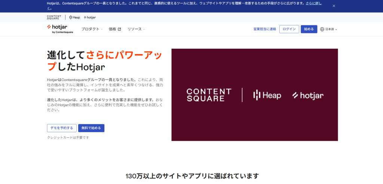Click the 130万以上のサイト heading text
This screenshot has height=184, width=383.
point(192,176)
